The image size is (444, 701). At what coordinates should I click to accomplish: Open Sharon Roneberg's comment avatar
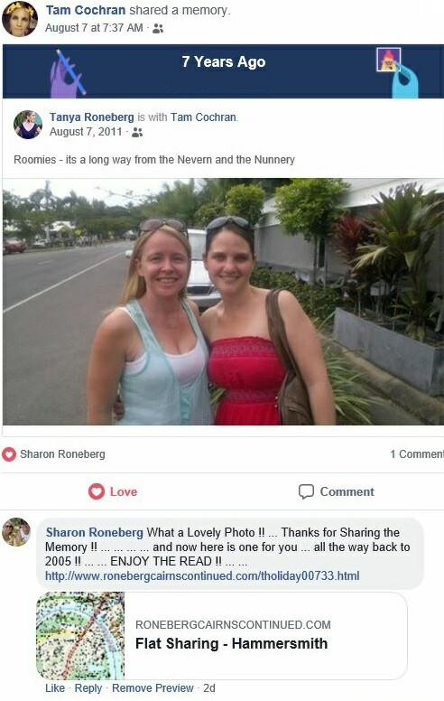pos(16,532)
